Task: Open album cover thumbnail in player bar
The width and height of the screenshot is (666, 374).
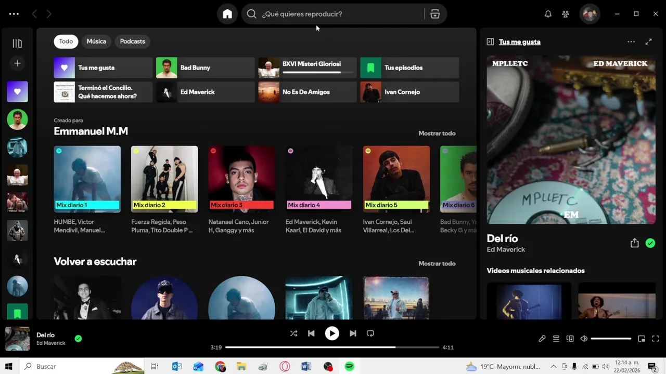Action: (17, 339)
